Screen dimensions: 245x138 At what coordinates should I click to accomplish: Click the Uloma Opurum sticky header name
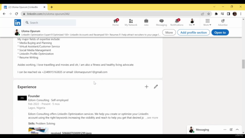click(x=31, y=31)
